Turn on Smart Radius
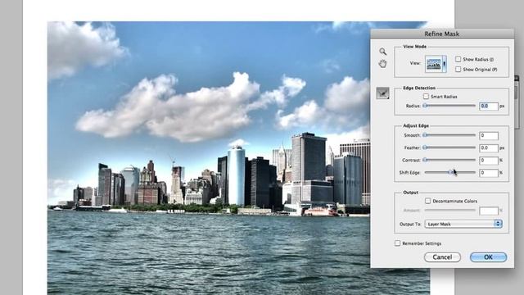The image size is (524, 295). (426, 97)
